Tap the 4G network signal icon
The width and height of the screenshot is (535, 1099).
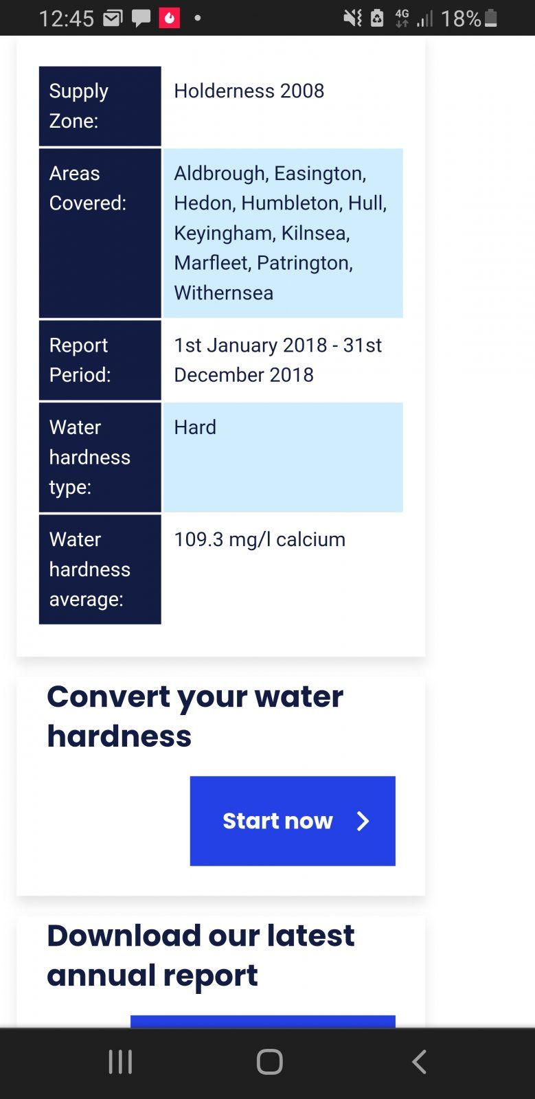click(402, 18)
